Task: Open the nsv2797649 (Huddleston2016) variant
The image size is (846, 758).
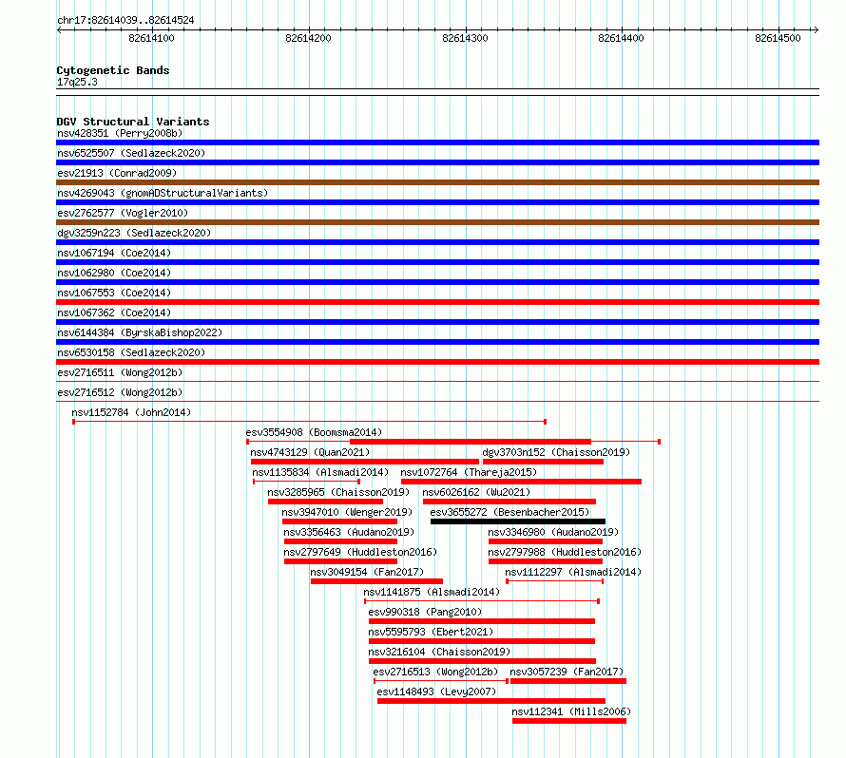Action: click(x=360, y=552)
